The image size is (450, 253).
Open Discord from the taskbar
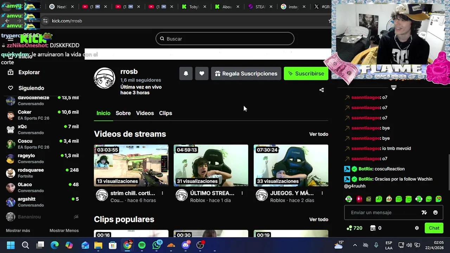[186, 245]
